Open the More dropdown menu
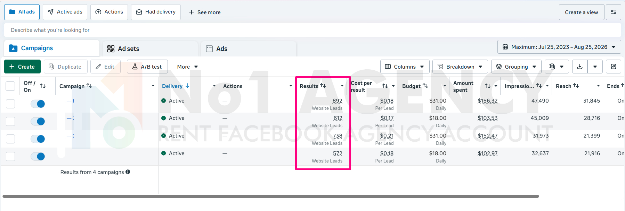 pyautogui.click(x=187, y=67)
